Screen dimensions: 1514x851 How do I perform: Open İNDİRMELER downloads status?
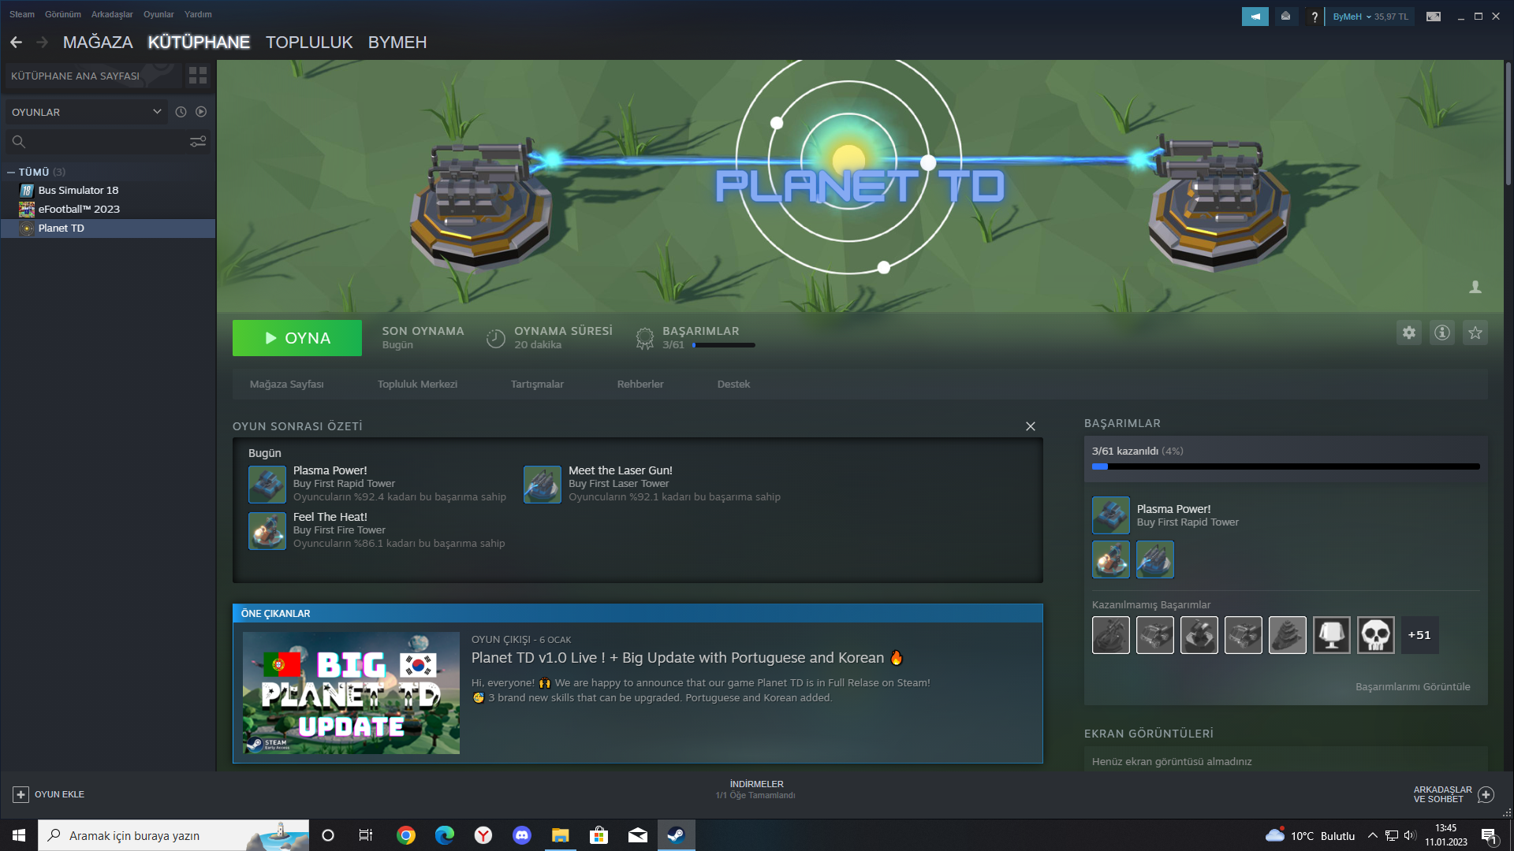(755, 790)
